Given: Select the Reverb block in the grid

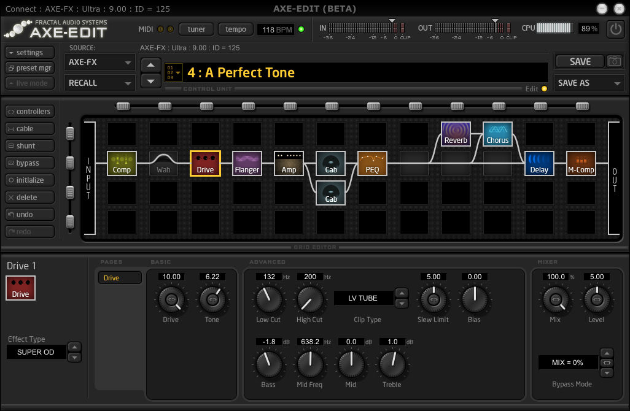Looking at the screenshot, I should 456,133.
